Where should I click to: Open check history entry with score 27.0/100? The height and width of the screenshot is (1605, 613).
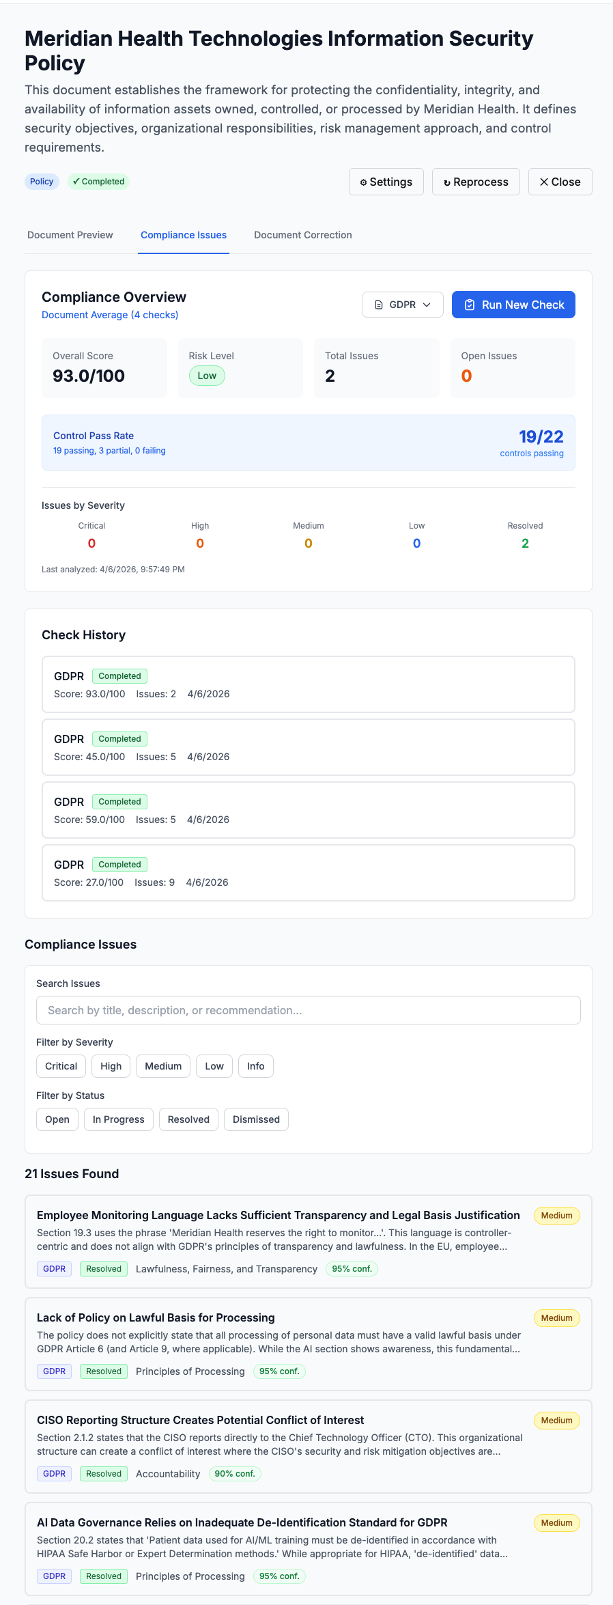coord(309,873)
